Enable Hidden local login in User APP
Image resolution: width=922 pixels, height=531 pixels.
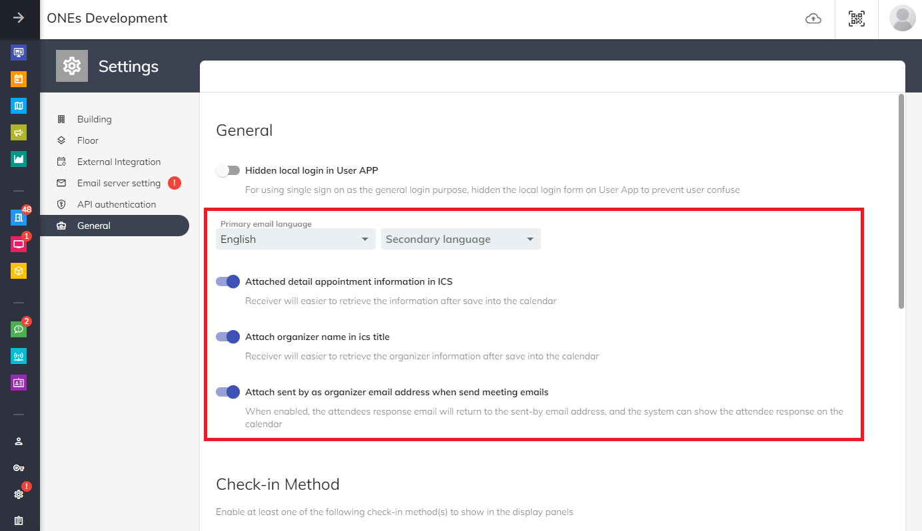[x=228, y=170]
